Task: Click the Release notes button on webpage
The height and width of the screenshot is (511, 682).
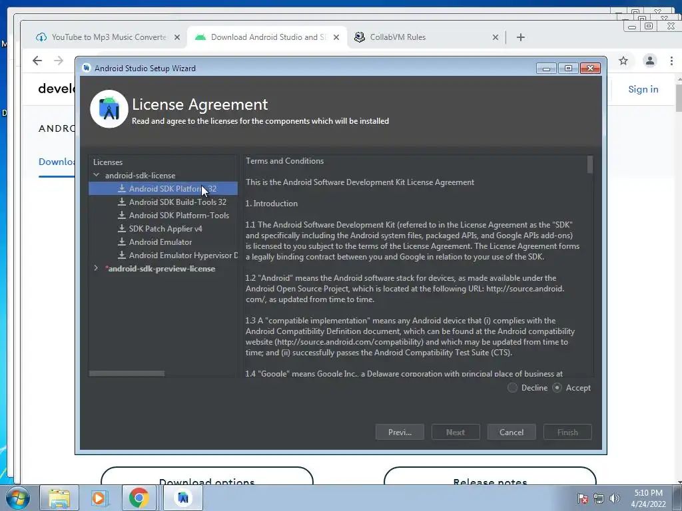Action: (x=490, y=476)
